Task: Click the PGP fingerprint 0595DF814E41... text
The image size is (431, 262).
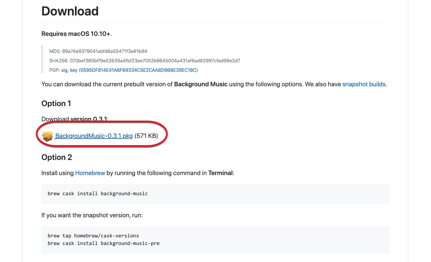Action: [138, 70]
